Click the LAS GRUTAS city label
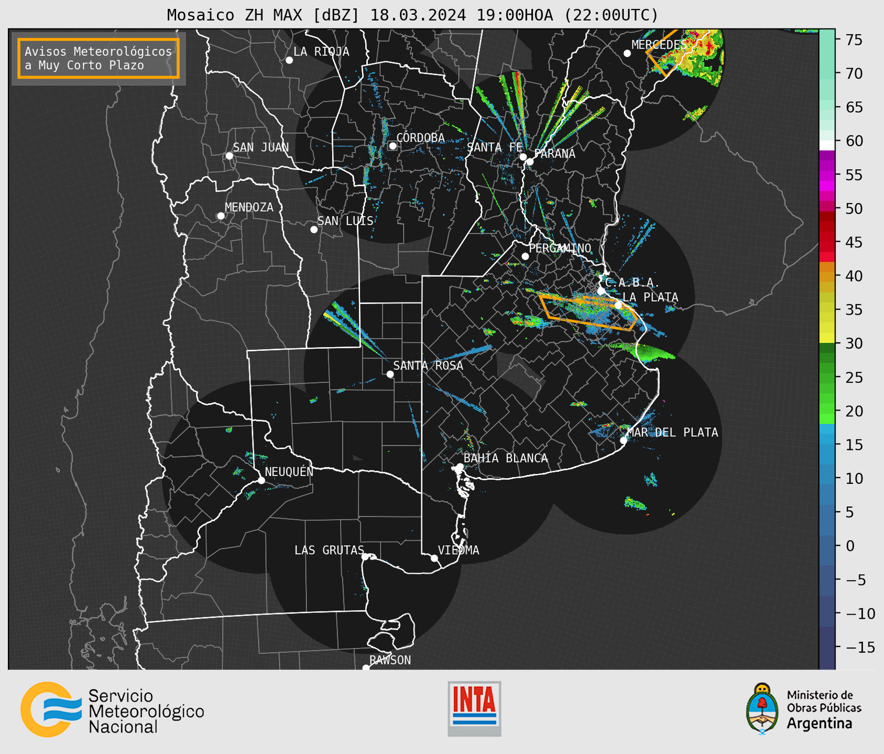Image resolution: width=884 pixels, height=754 pixels. click(x=329, y=550)
